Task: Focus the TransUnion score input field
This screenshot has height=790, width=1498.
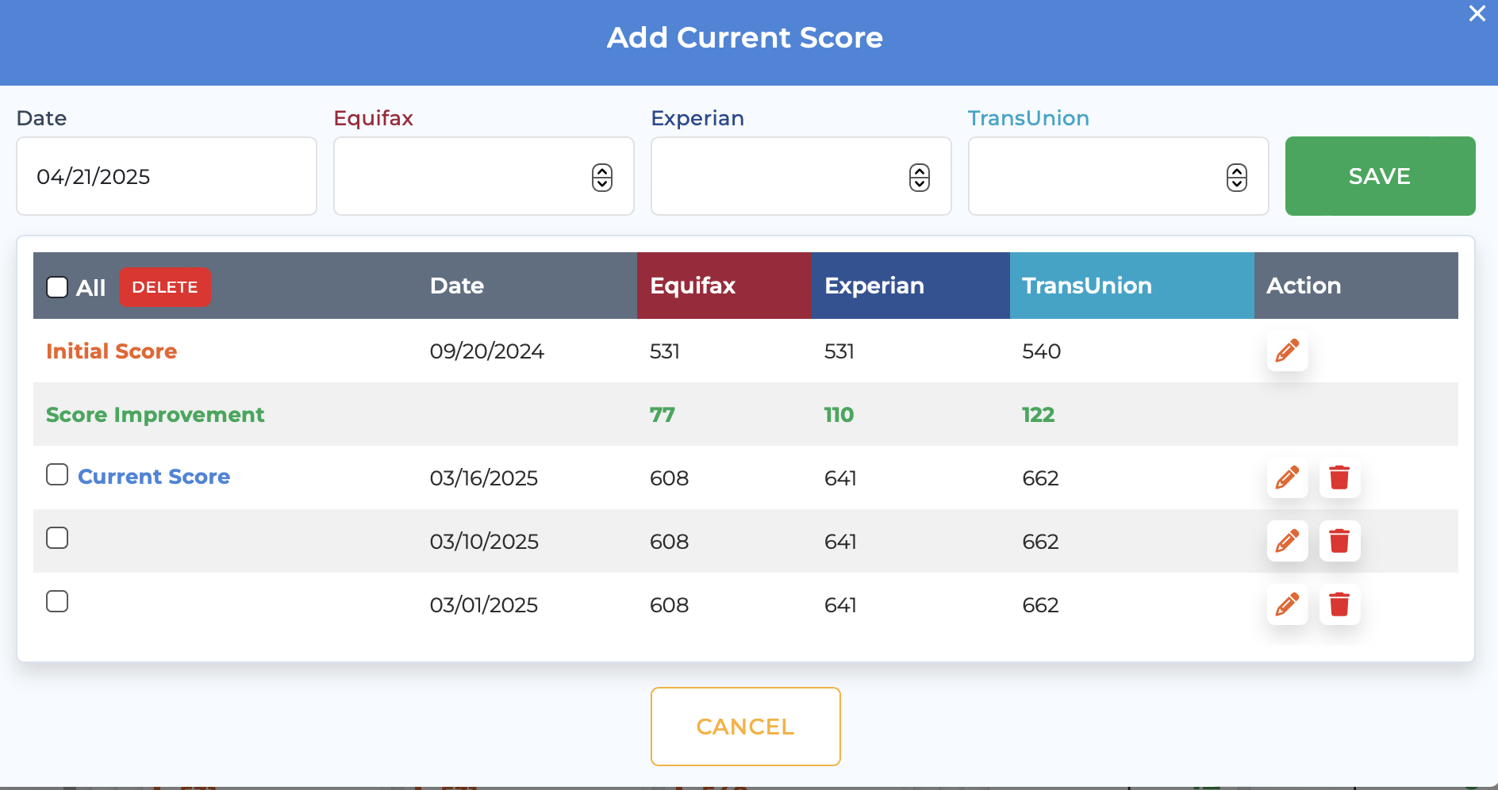Action: click(1119, 176)
